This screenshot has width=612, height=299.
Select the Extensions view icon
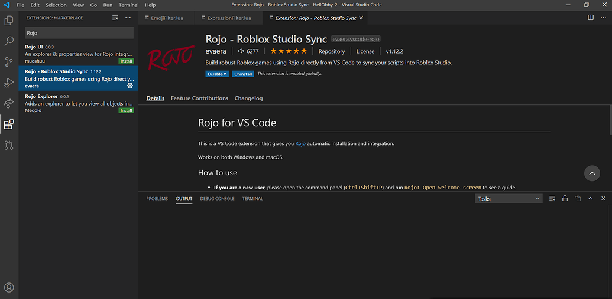(x=9, y=124)
